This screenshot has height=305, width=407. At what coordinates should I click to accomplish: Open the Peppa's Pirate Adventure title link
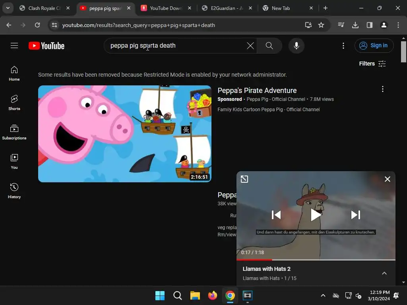pos(257,91)
